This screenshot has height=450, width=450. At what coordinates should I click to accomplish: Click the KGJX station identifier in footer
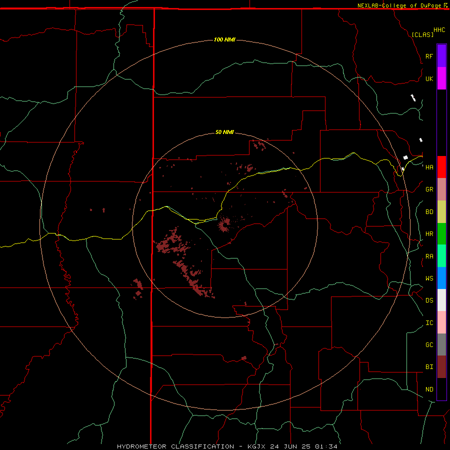coord(256,446)
